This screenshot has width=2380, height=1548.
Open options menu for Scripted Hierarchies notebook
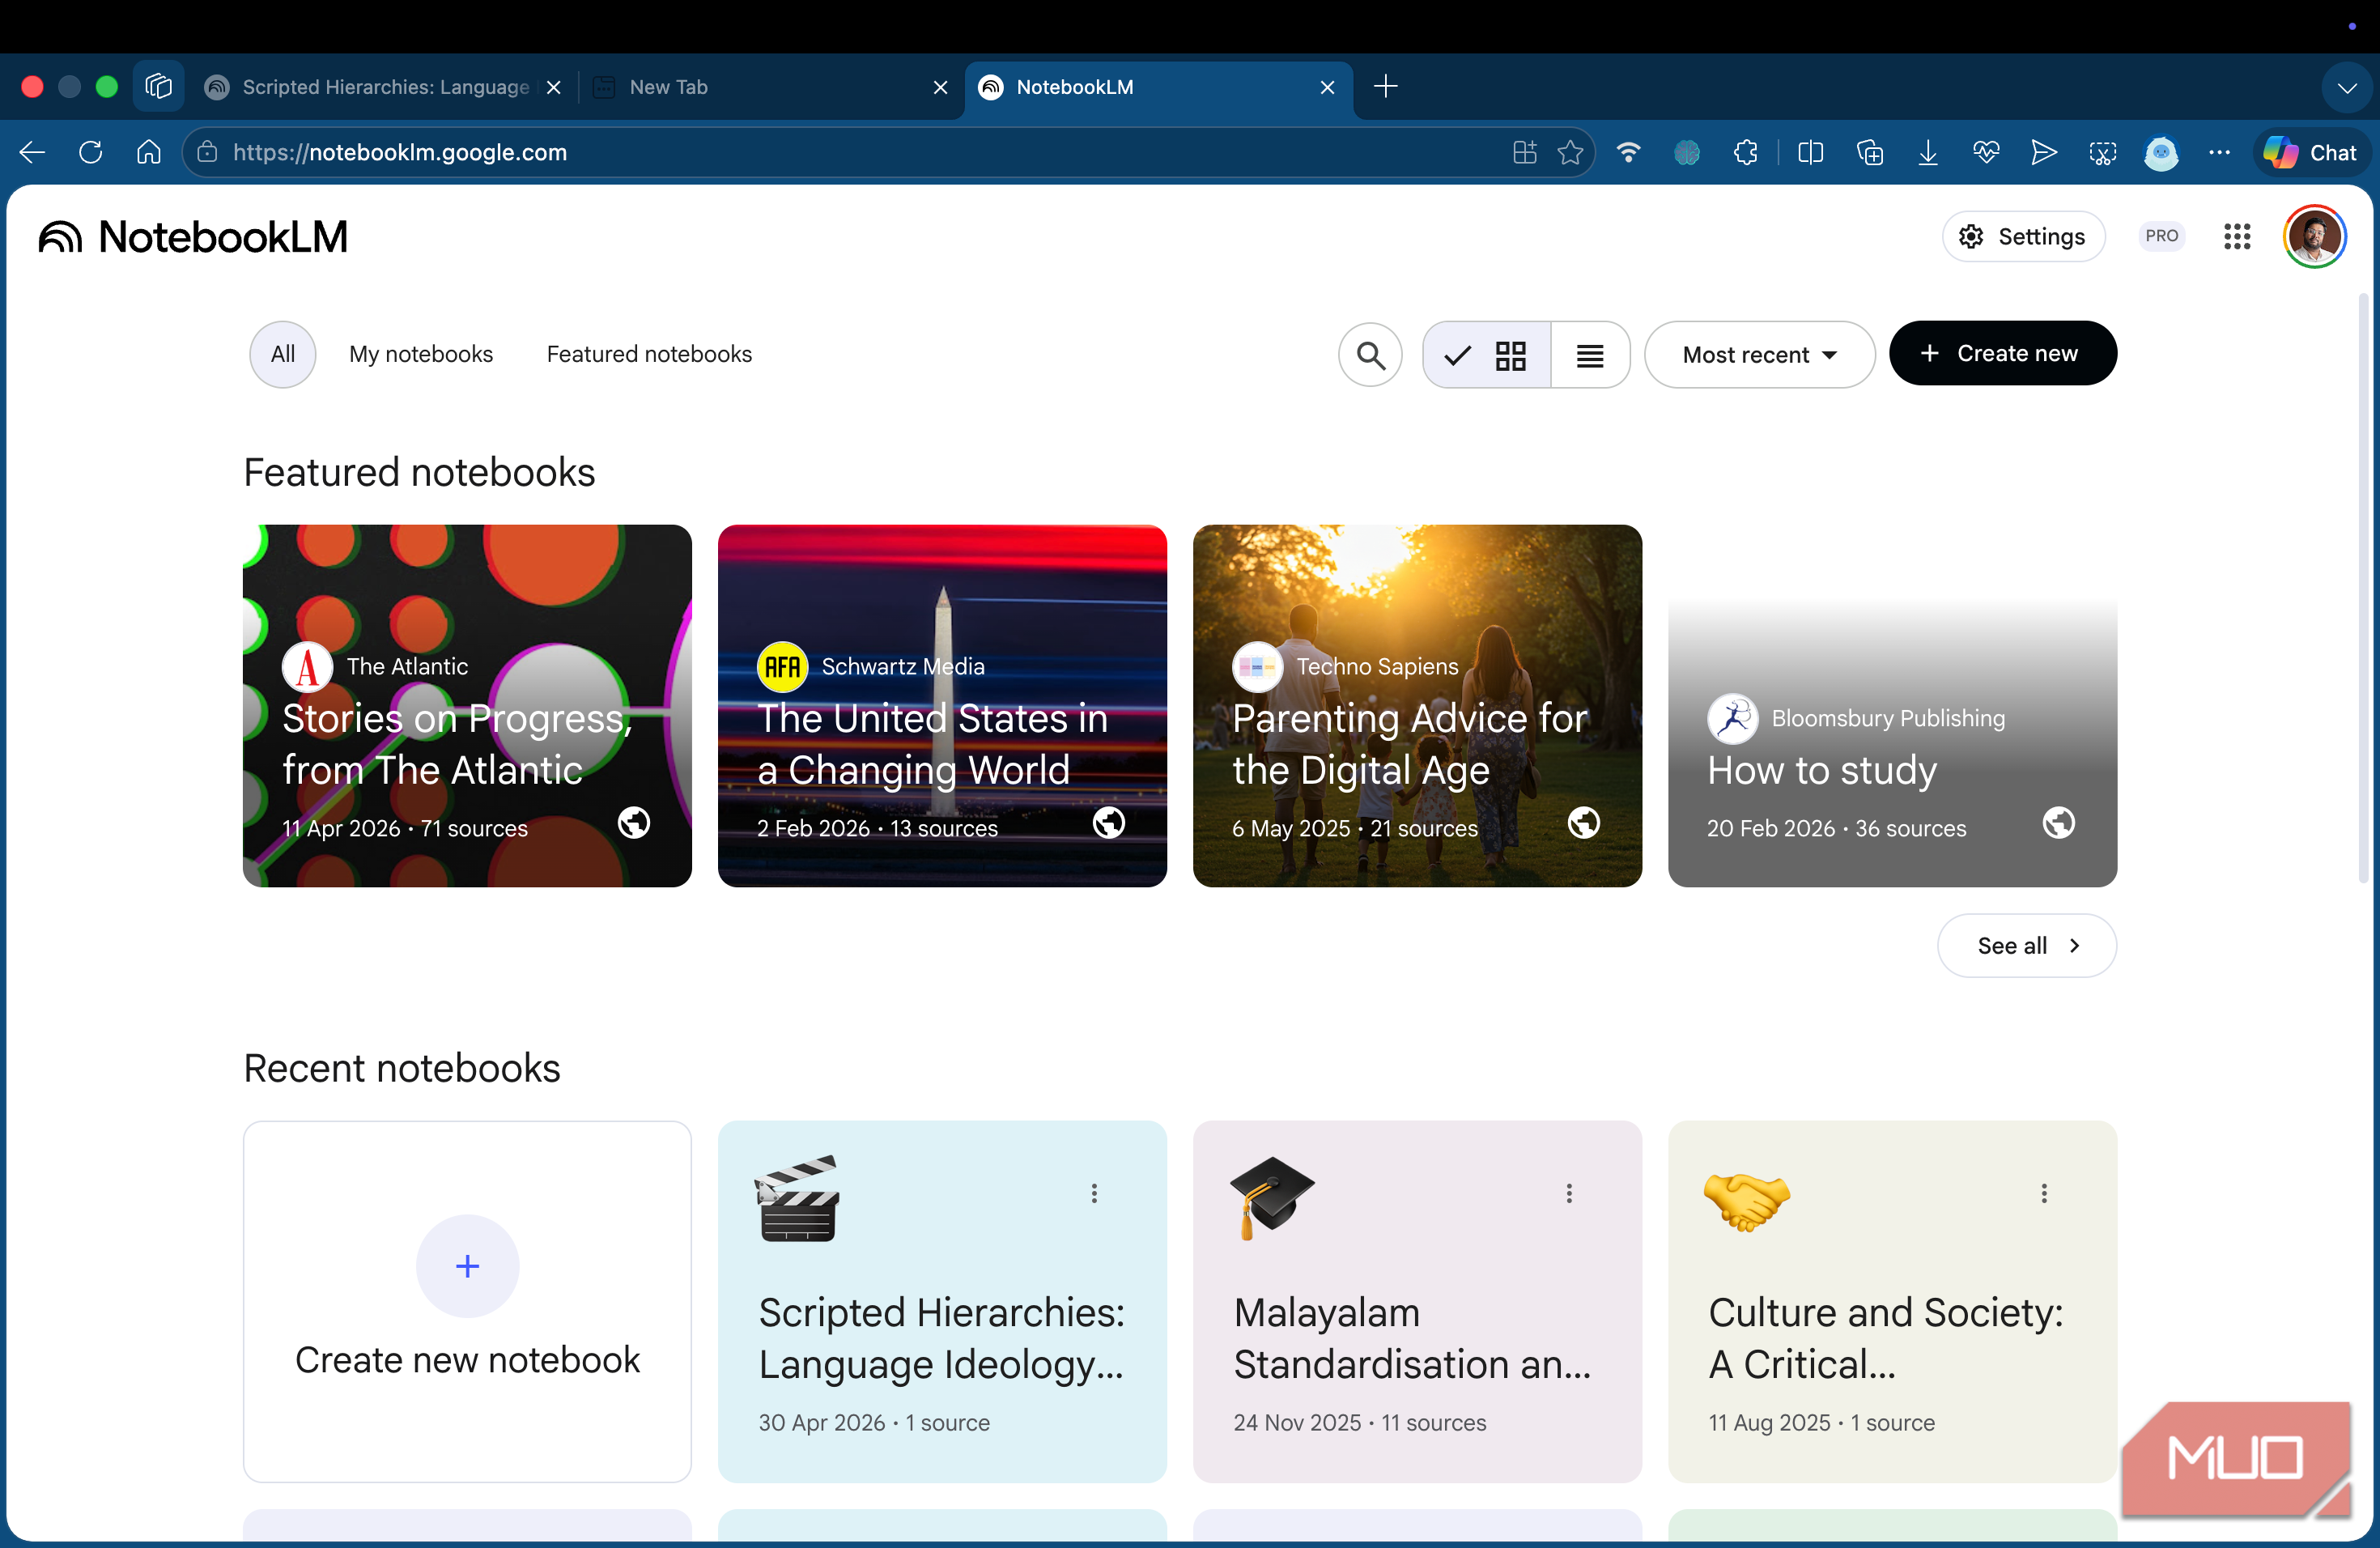(x=1095, y=1193)
